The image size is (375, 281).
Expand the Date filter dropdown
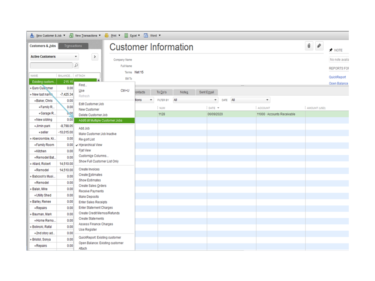pyautogui.click(x=250, y=100)
